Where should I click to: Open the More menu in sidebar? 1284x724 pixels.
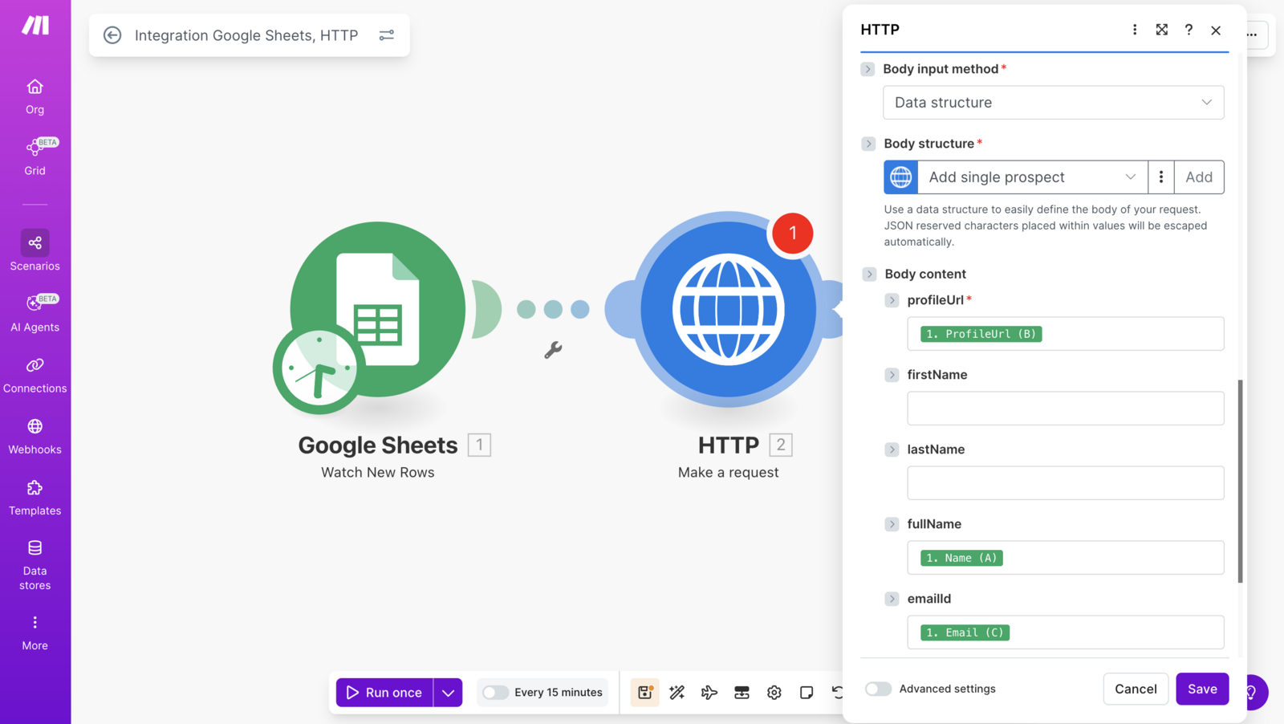[35, 632]
